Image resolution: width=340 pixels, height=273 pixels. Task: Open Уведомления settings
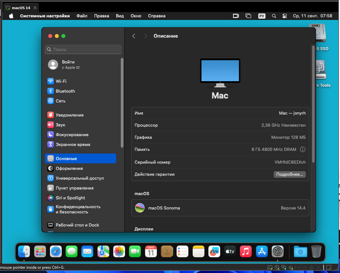coord(80,115)
